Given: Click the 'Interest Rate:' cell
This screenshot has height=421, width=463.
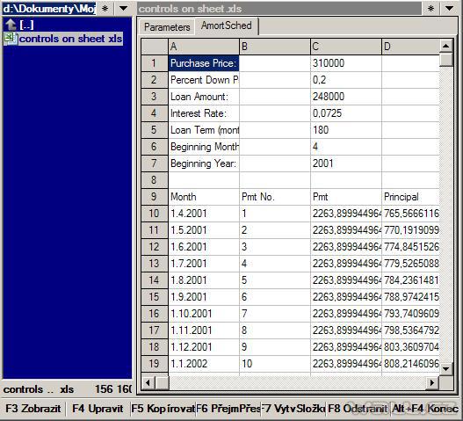Looking at the screenshot, I should (x=204, y=113).
